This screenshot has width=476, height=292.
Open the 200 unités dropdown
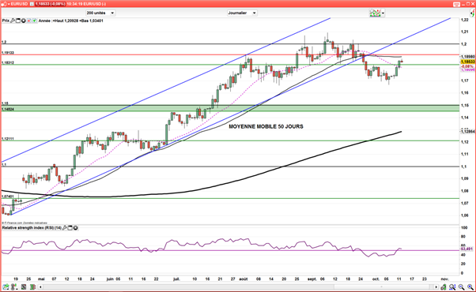100,13
